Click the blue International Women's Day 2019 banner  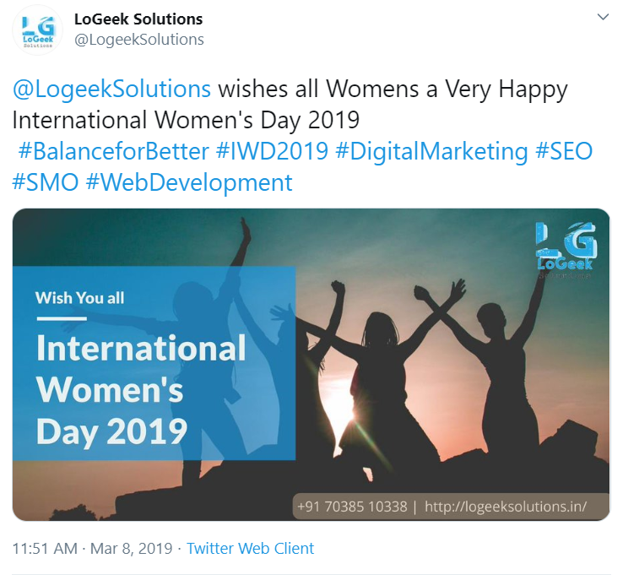coord(154,363)
